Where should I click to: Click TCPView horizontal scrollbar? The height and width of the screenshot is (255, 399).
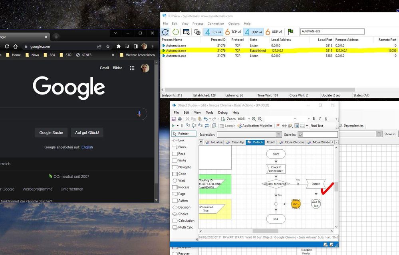[x=260, y=90]
